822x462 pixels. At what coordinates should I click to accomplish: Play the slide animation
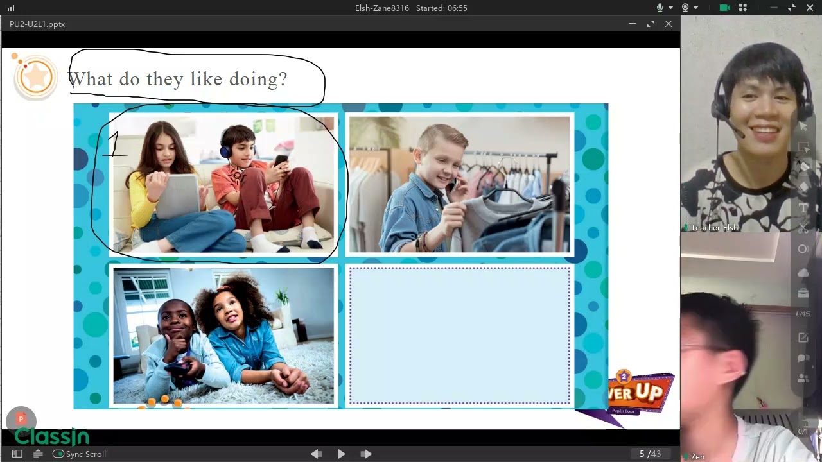pyautogui.click(x=342, y=454)
